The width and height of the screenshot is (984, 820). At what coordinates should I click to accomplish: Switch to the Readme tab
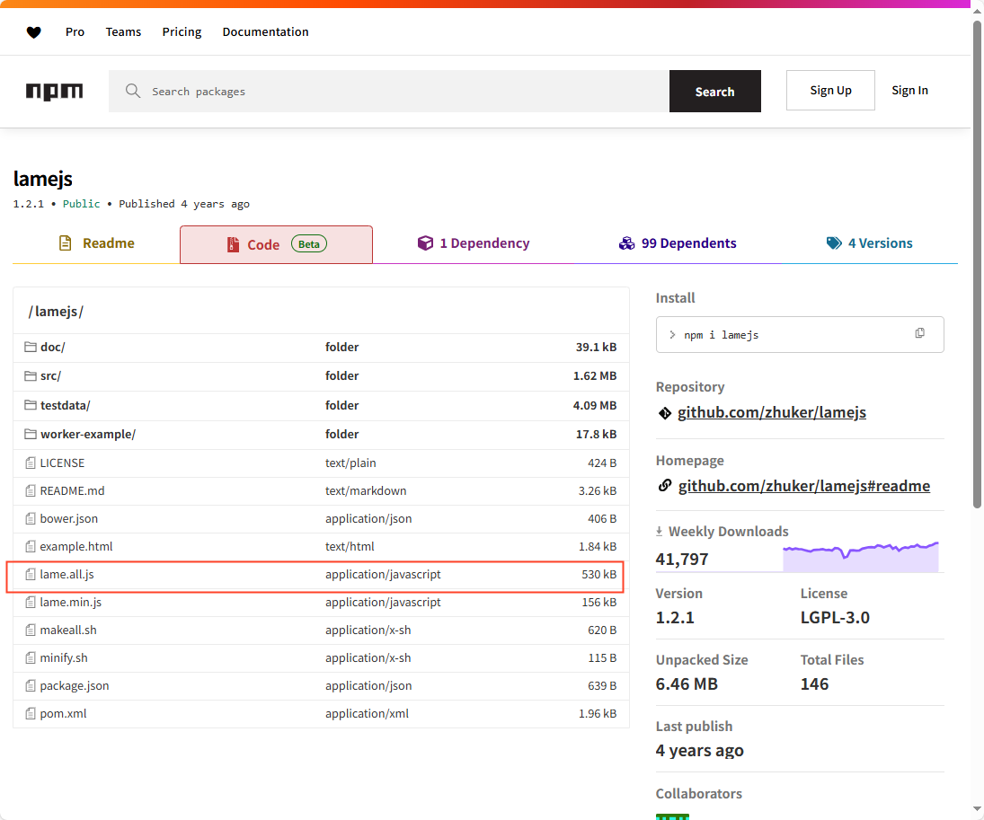point(96,243)
